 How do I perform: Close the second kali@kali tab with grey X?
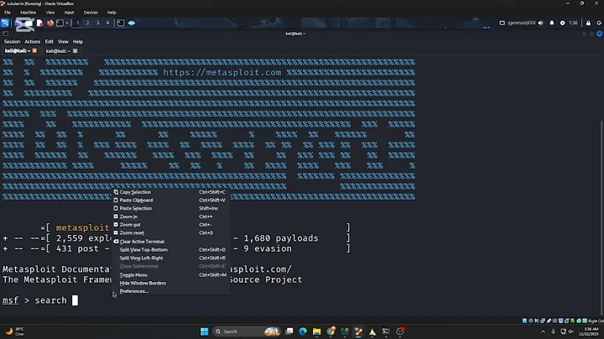pos(75,51)
